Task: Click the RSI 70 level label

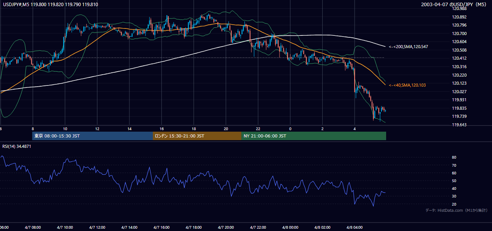Action: 454,165
